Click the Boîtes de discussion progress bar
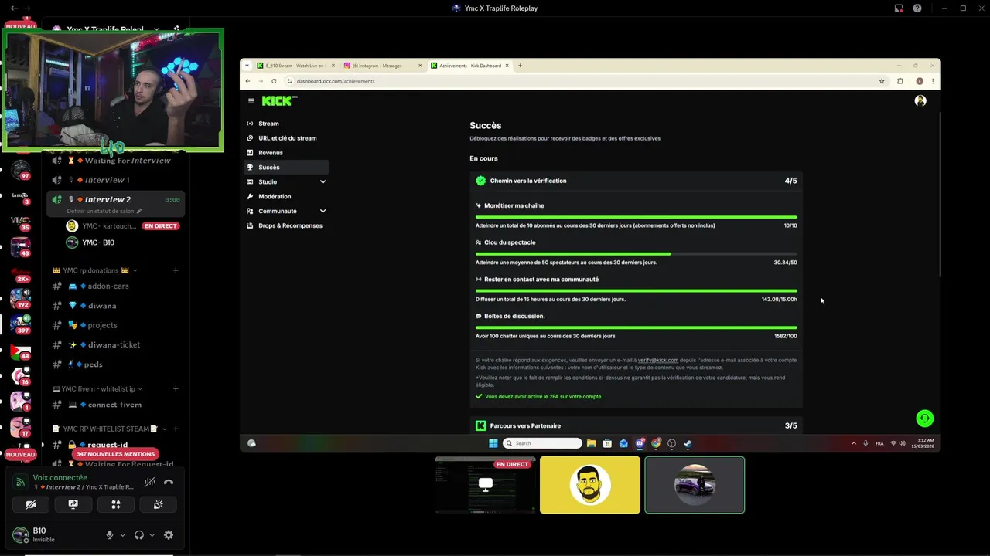This screenshot has width=990, height=556. 636,327
